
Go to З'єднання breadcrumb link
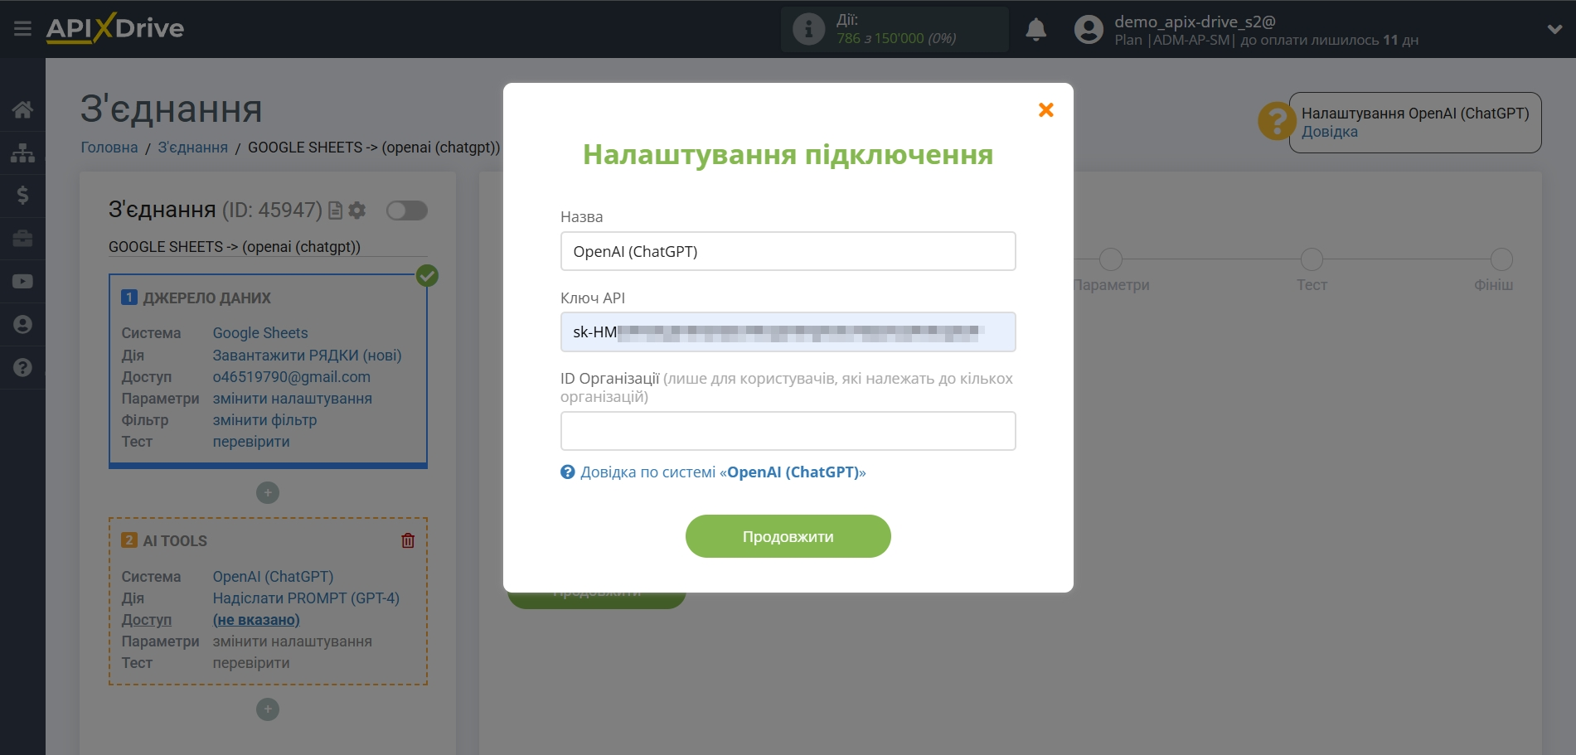point(193,148)
